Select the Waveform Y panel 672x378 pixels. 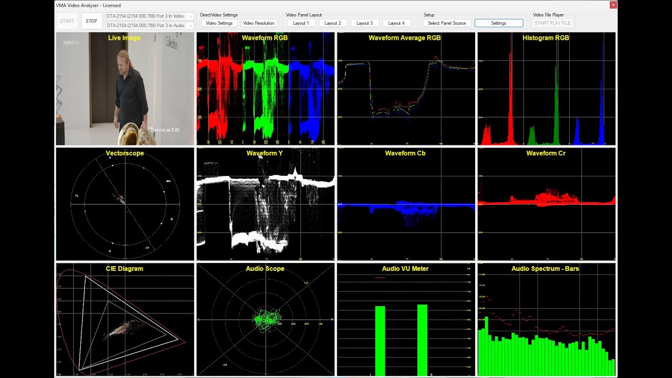point(266,204)
